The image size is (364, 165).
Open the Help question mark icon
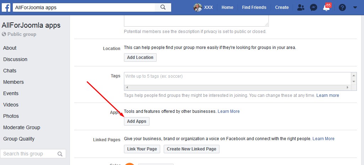pyautogui.click(x=342, y=7)
